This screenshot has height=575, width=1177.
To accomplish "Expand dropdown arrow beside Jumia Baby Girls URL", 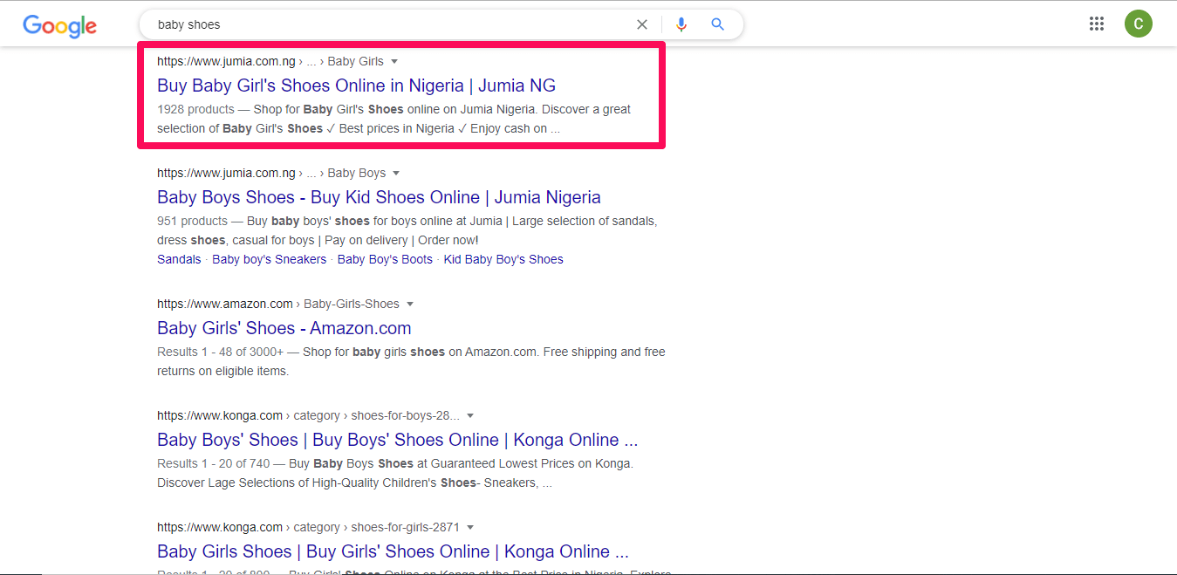I will (x=394, y=61).
